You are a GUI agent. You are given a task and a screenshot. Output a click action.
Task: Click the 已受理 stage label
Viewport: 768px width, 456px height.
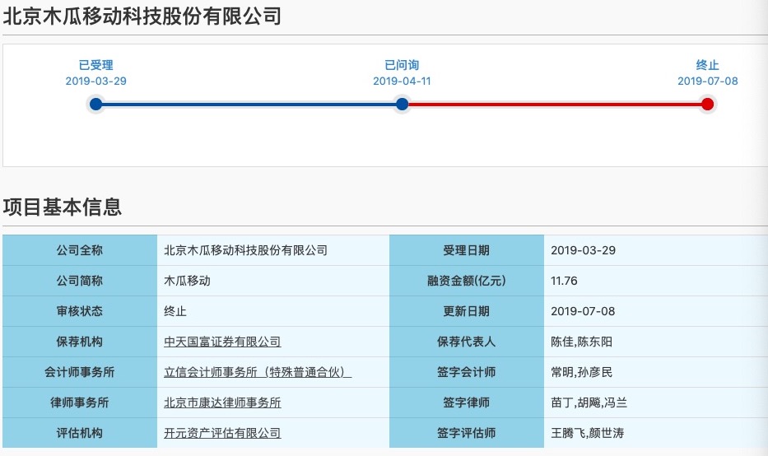96,65
